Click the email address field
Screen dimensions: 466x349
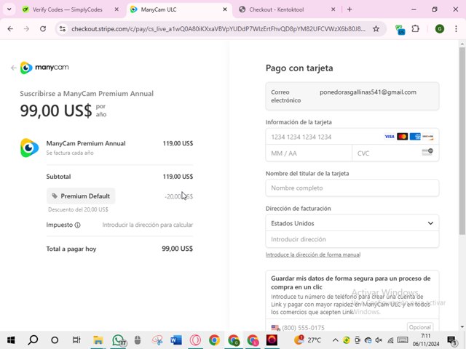pyautogui.click(x=352, y=96)
